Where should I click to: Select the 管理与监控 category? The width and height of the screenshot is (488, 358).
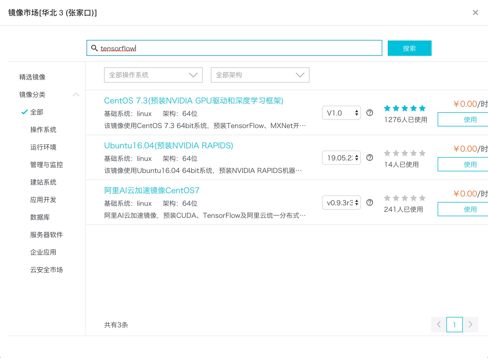(47, 165)
